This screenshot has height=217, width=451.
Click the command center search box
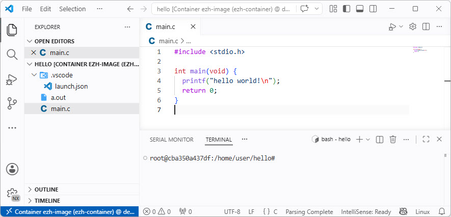click(x=224, y=9)
